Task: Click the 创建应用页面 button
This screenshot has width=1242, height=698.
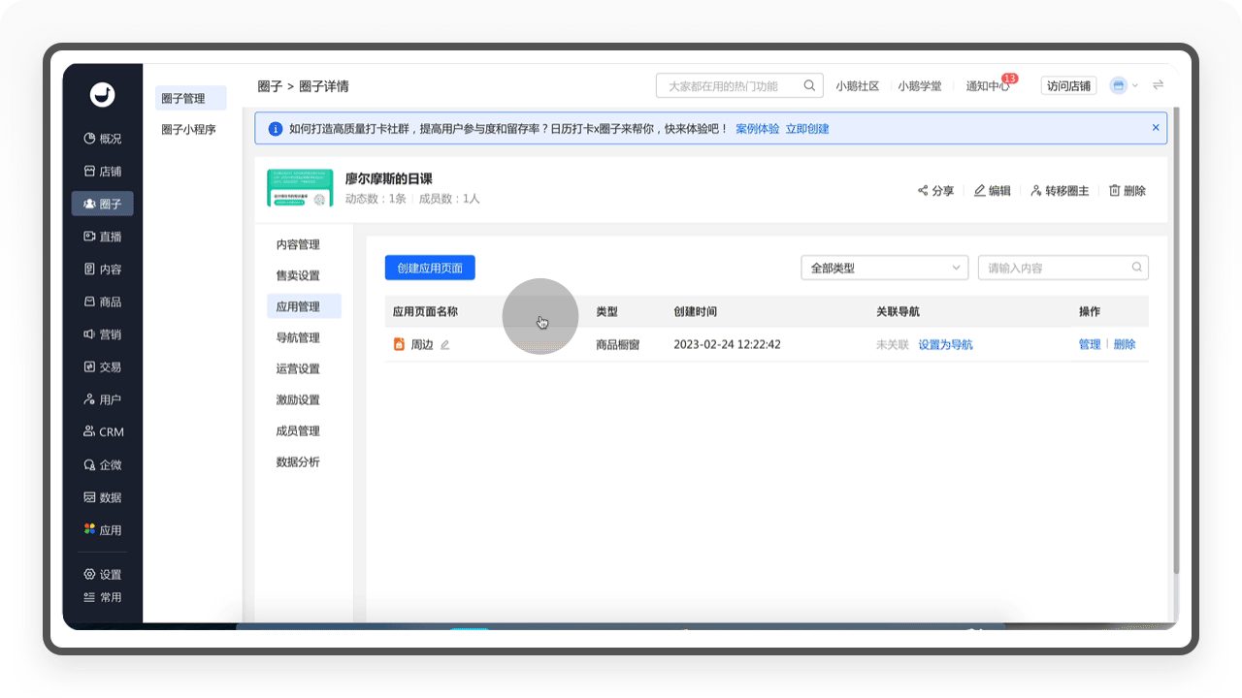Action: pos(430,268)
